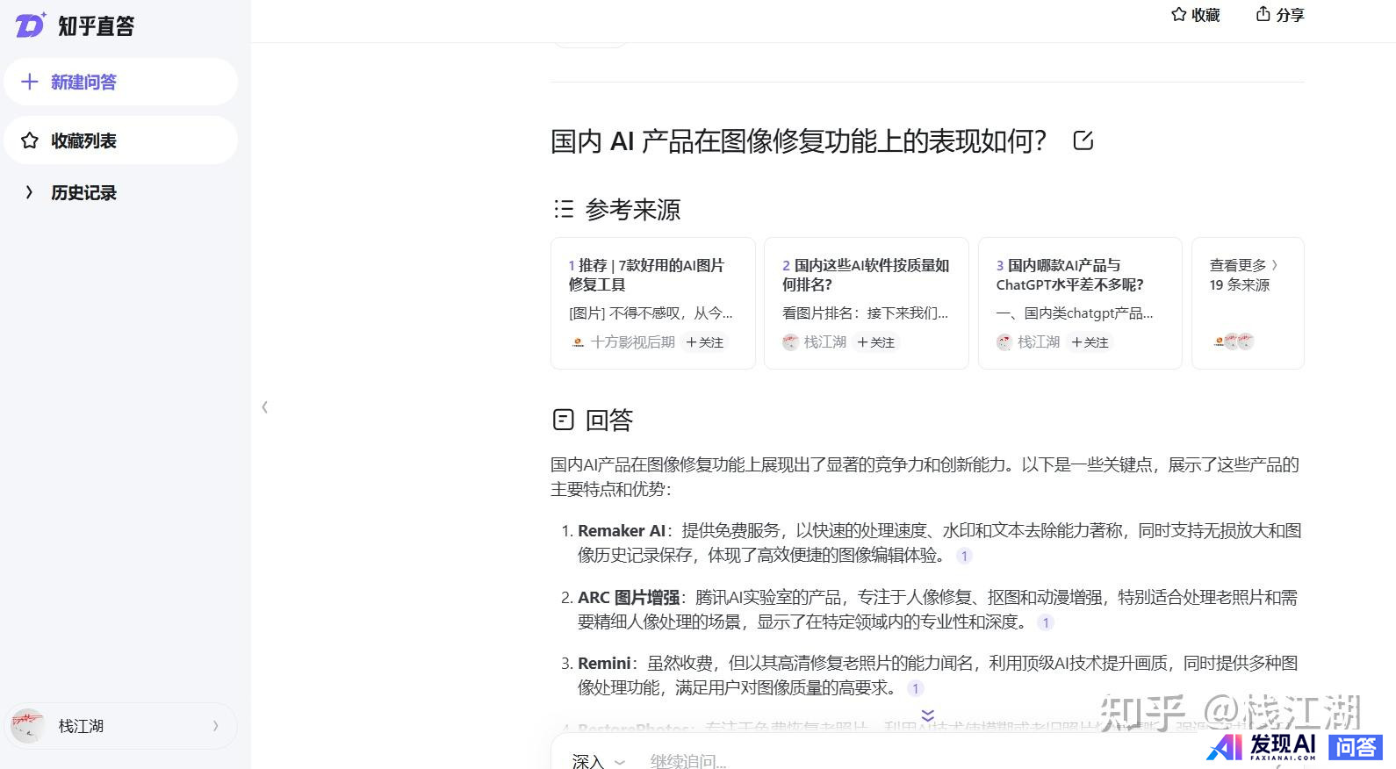Open the 深入 mode dropdown

click(x=598, y=761)
